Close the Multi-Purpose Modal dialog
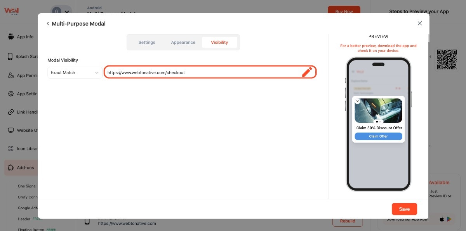Image resolution: width=466 pixels, height=231 pixels. tap(419, 23)
